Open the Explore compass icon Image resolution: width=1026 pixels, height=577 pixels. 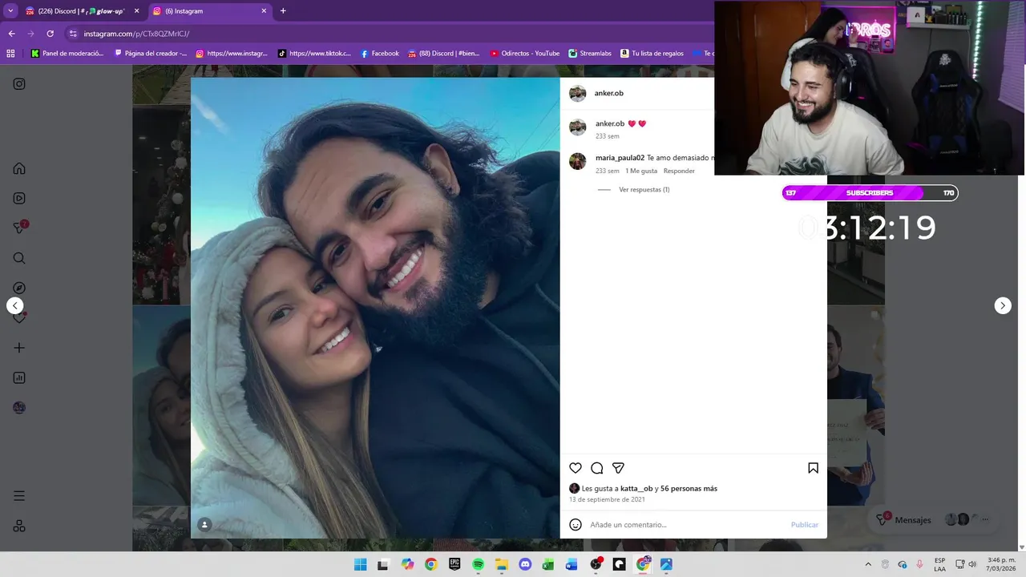[x=19, y=288]
